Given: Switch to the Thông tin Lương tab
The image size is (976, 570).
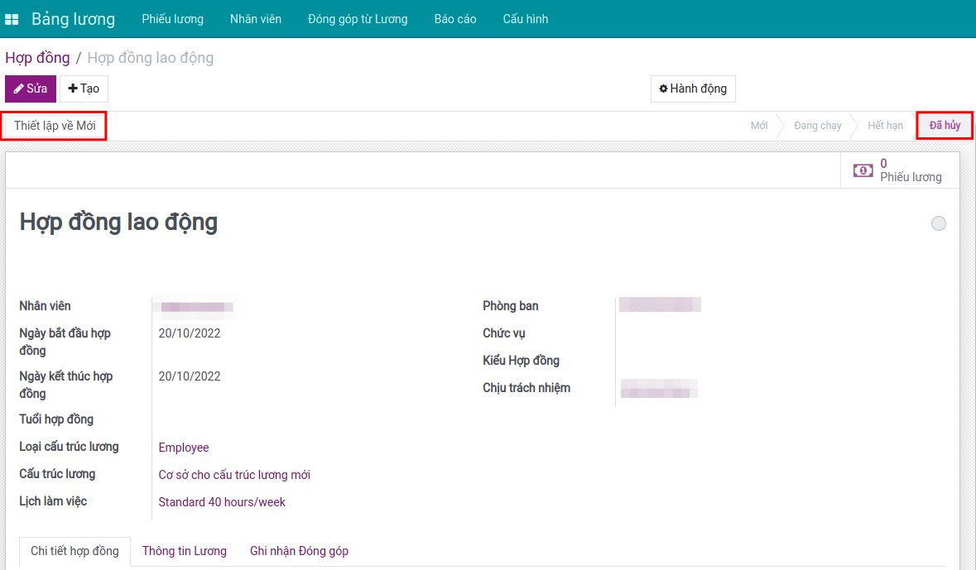Looking at the screenshot, I should [185, 551].
